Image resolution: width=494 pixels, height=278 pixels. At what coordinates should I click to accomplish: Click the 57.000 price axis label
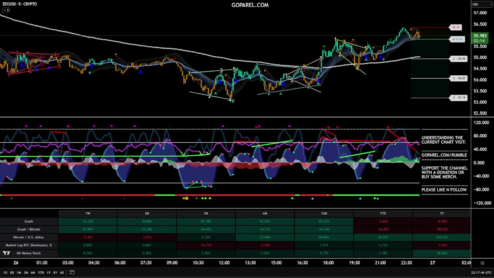click(x=480, y=13)
